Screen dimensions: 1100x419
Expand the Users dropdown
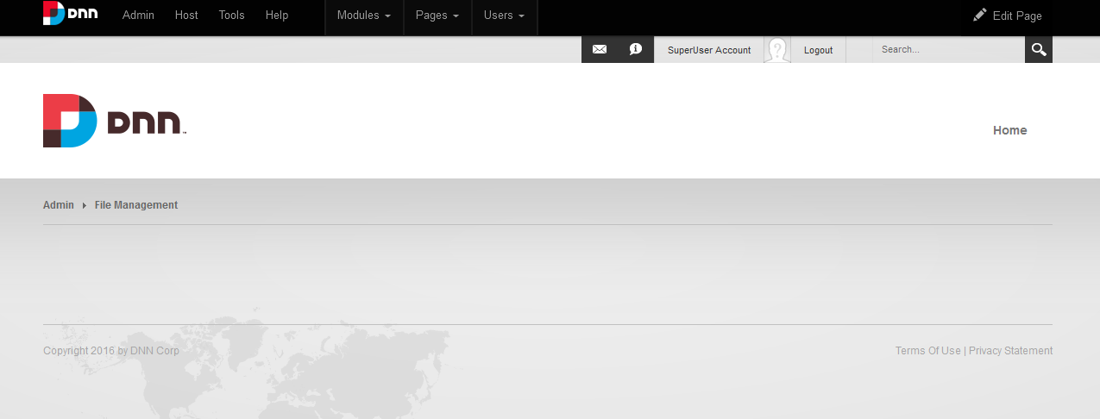click(x=505, y=16)
